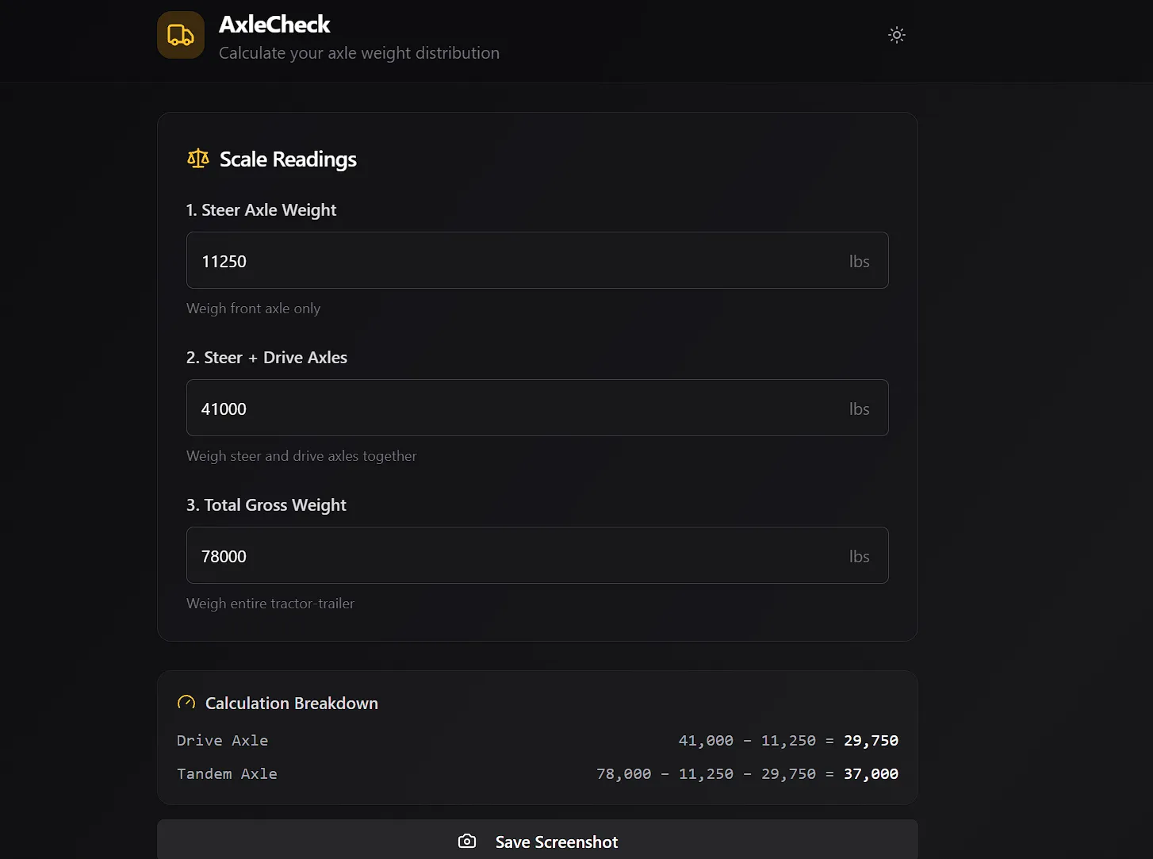Click the gauge icon beside Calculation Breakdown
This screenshot has width=1153, height=859.
coord(186,703)
